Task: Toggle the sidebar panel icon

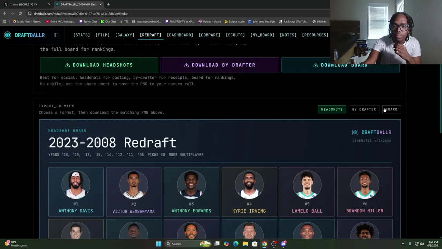Action: click(56, 35)
